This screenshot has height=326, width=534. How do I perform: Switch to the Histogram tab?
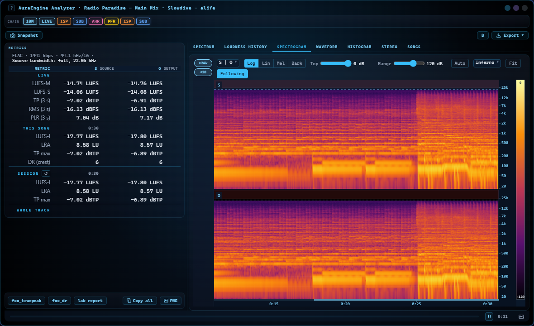[x=359, y=47]
